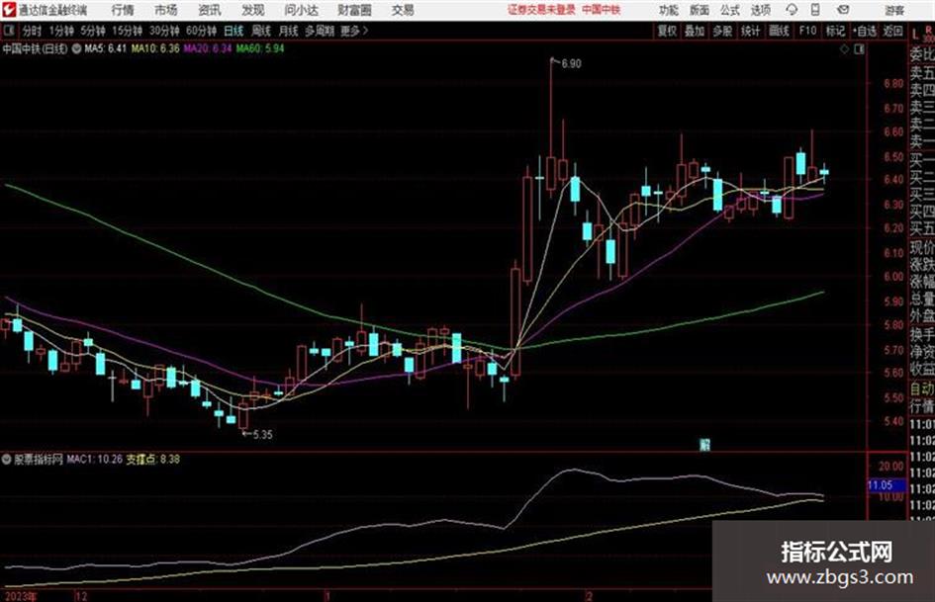Screen dimensions: 935x602
Task: Click the 5.35 low price label
Action: (x=262, y=435)
